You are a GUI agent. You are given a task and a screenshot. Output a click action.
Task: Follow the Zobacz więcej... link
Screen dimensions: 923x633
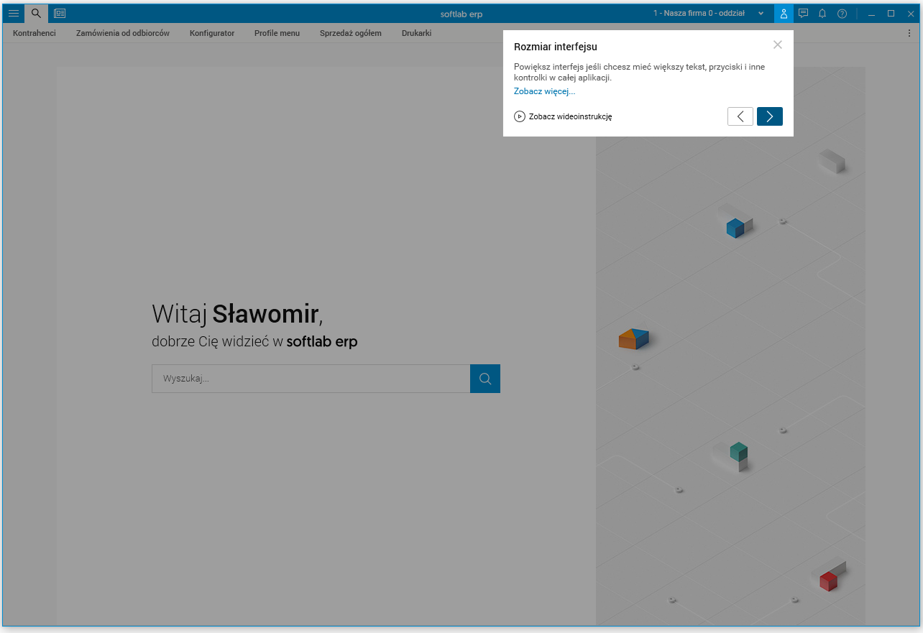(544, 91)
